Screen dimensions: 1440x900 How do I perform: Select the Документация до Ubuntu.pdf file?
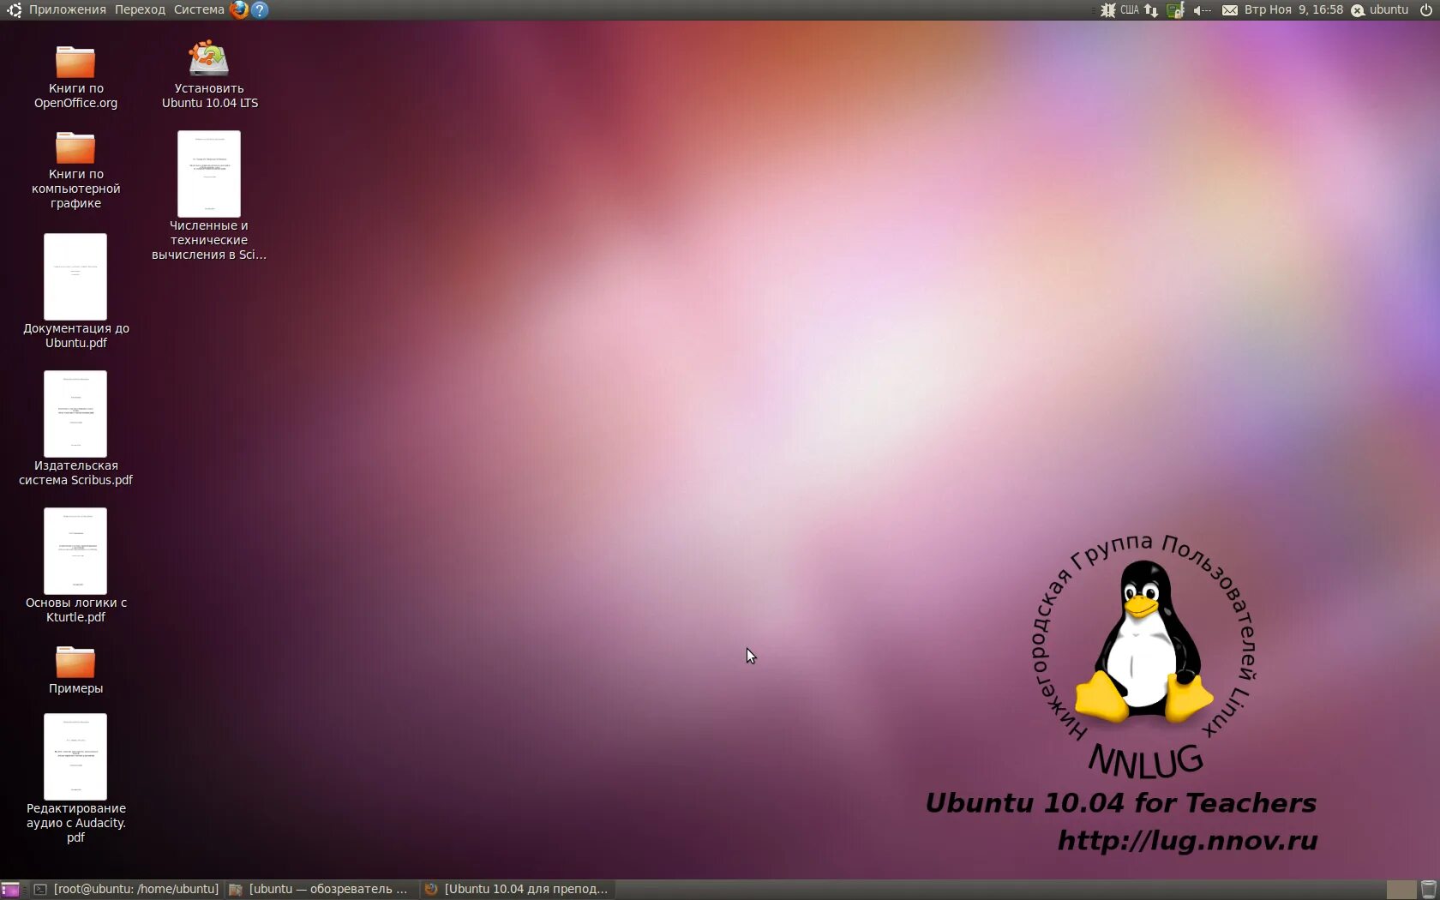coord(75,291)
